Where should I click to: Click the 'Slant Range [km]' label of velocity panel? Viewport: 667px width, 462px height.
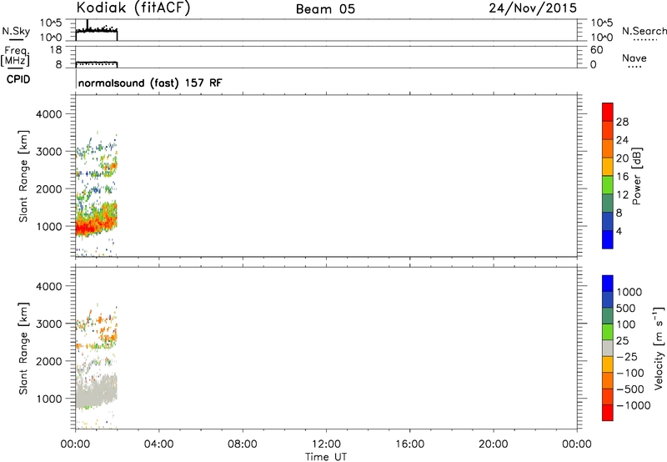pyautogui.click(x=23, y=349)
